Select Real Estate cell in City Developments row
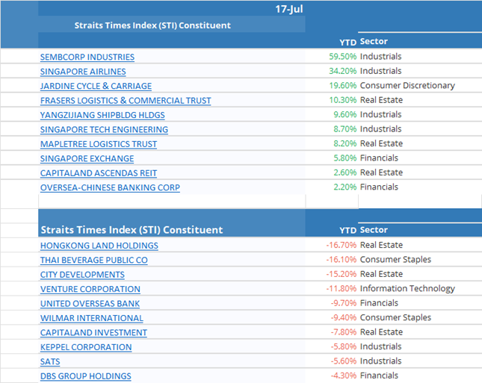This screenshot has width=482, height=383. point(381,274)
